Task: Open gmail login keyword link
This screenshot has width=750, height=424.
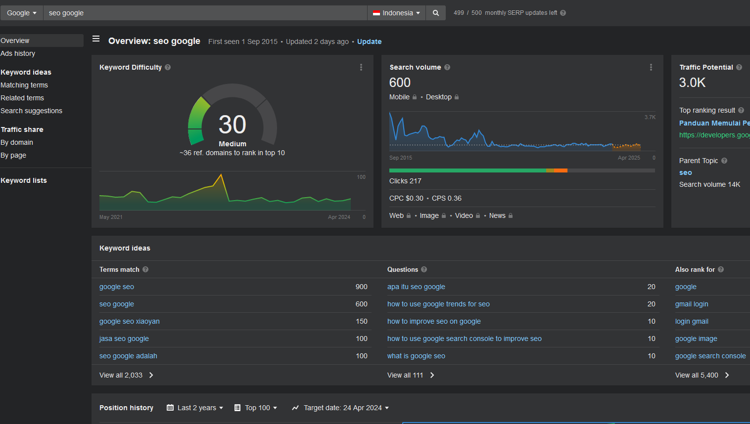Action: [692, 304]
